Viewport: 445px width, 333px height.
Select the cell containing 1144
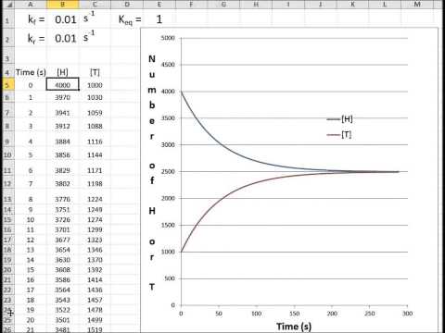tap(95, 154)
